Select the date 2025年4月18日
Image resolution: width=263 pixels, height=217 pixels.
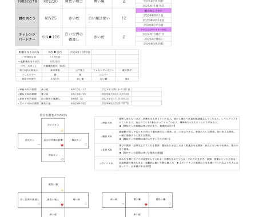click(x=153, y=20)
